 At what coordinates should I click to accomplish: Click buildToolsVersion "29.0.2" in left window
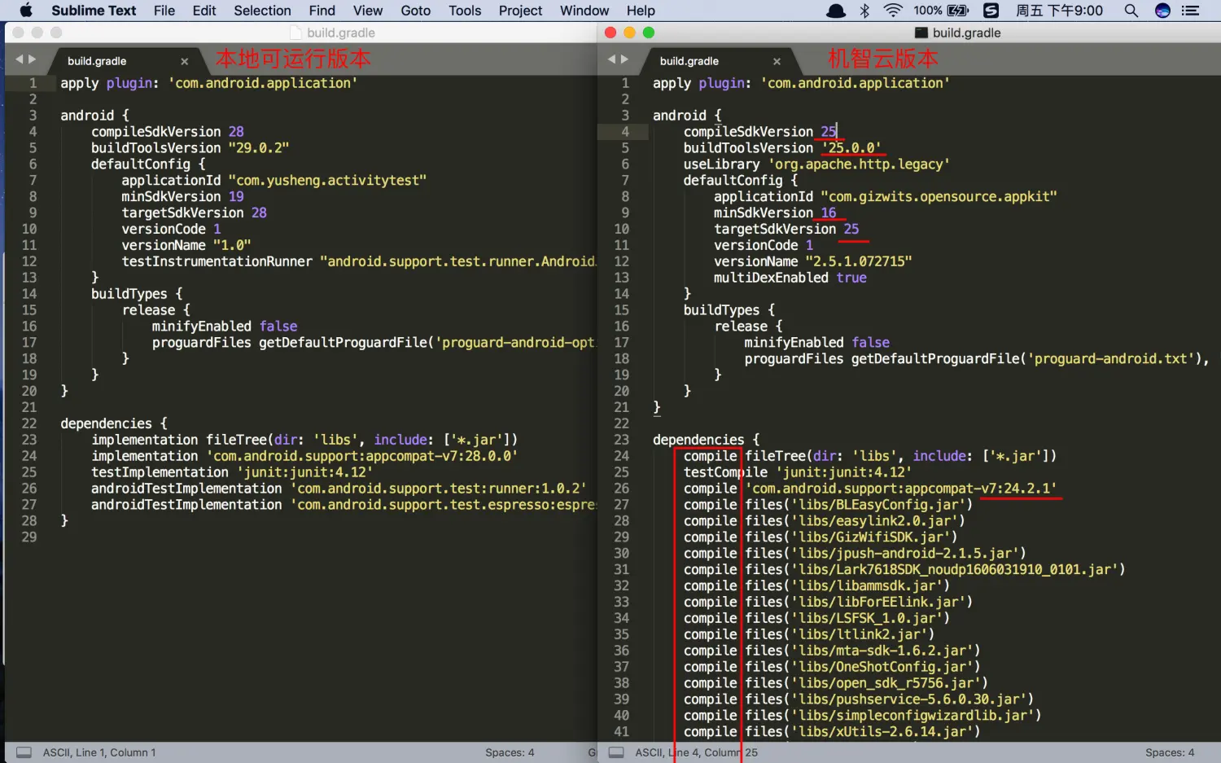[190, 147]
